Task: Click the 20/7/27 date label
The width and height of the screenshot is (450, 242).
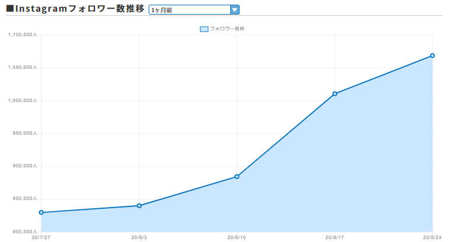Action: click(41, 237)
